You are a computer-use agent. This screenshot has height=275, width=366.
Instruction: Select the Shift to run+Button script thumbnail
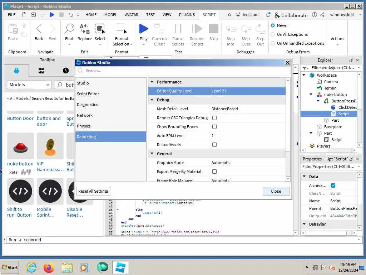[20, 191]
